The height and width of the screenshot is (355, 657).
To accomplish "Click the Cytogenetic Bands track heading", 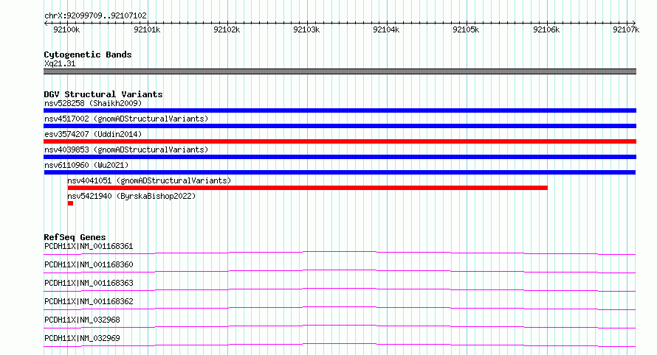I will point(88,55).
